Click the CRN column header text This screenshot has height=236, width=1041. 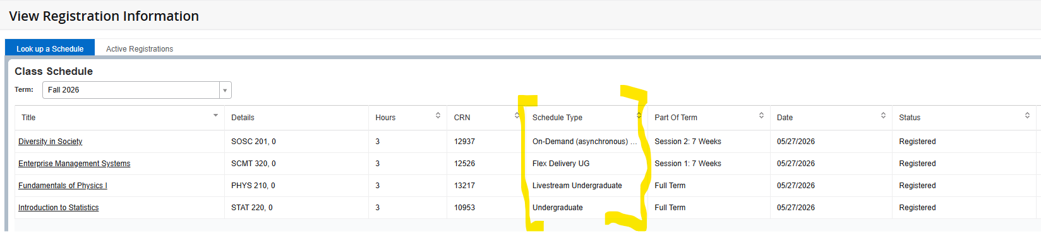462,118
